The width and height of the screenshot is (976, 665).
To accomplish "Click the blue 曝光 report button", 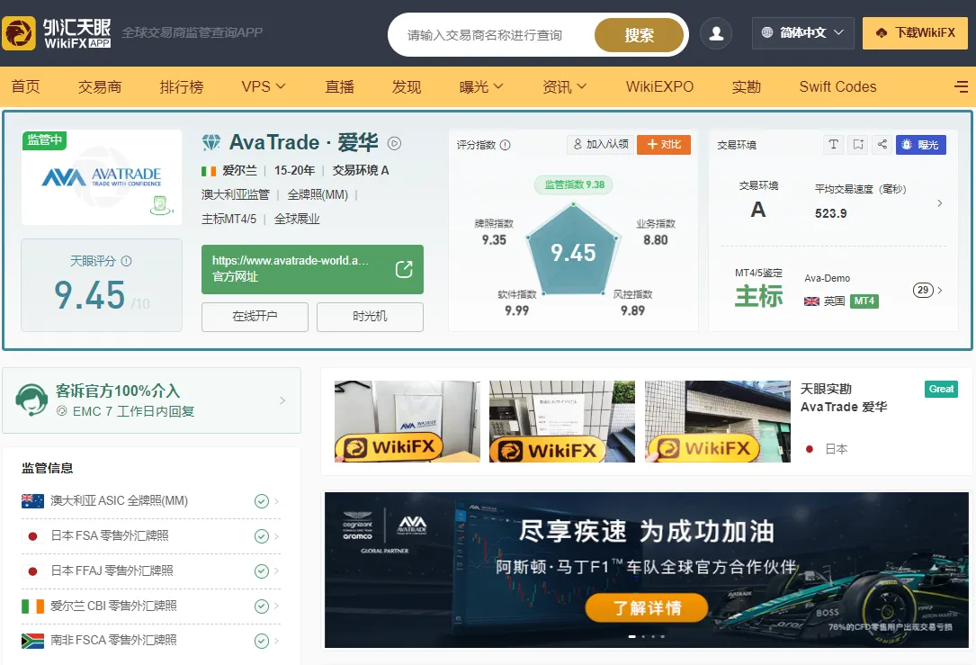I will (x=920, y=145).
